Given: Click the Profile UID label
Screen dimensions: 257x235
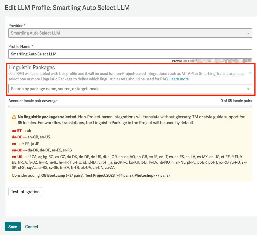Looking at the screenshot, I should (181, 61).
